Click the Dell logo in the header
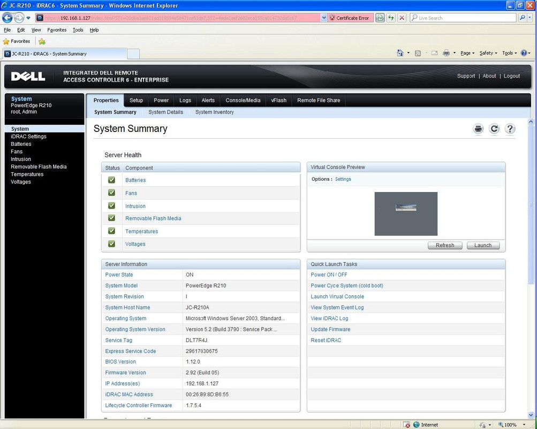 [x=28, y=77]
